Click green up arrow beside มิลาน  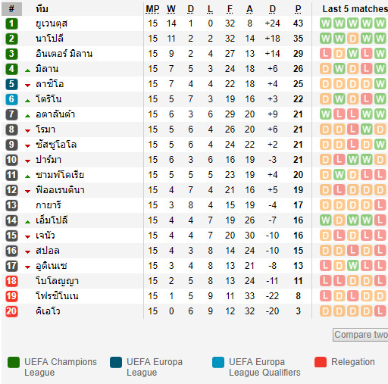click(x=28, y=70)
